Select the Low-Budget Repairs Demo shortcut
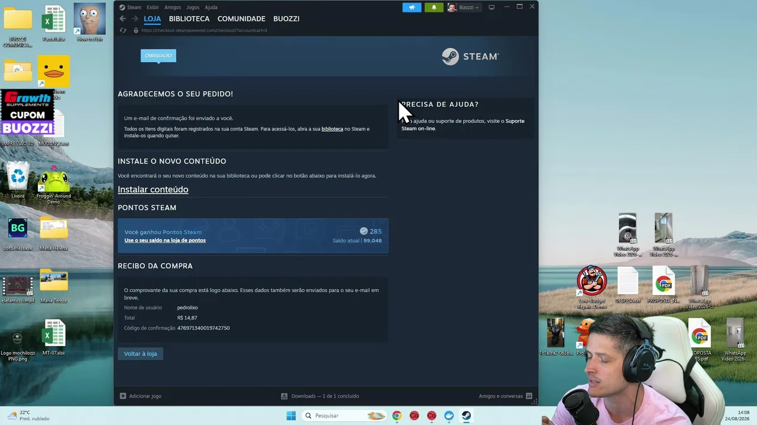 [x=592, y=287]
